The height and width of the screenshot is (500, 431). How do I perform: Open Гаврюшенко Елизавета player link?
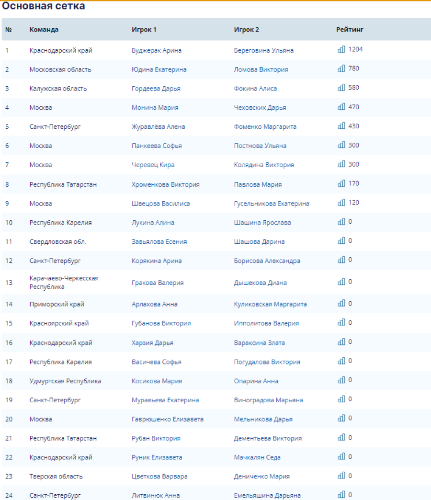click(x=167, y=419)
